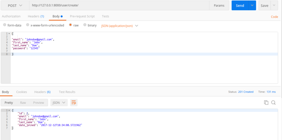Click the "date_joined" line in response
The width and height of the screenshot is (282, 140).
tap(50, 125)
